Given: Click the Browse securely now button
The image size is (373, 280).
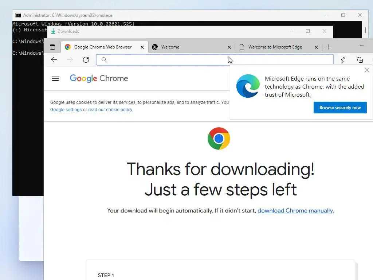Looking at the screenshot, I should (340, 108).
